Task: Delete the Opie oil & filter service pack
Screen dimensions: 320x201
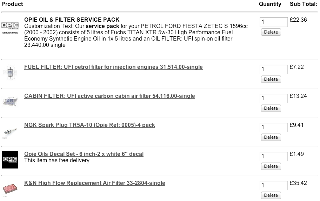Action: (x=271, y=32)
